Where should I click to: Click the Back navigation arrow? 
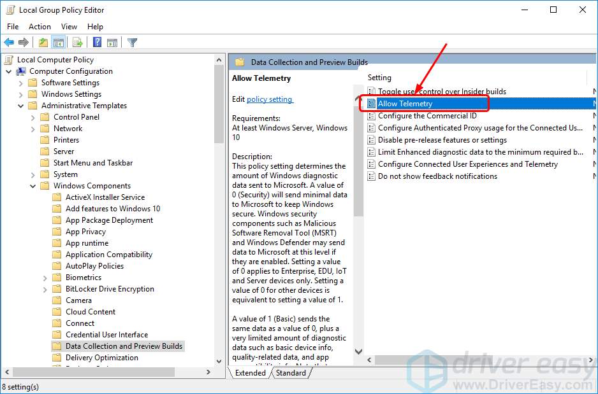(x=9, y=42)
